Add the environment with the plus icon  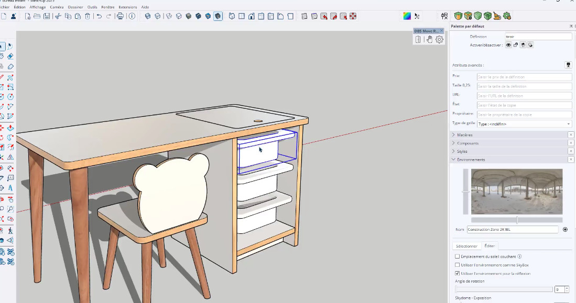point(565,230)
